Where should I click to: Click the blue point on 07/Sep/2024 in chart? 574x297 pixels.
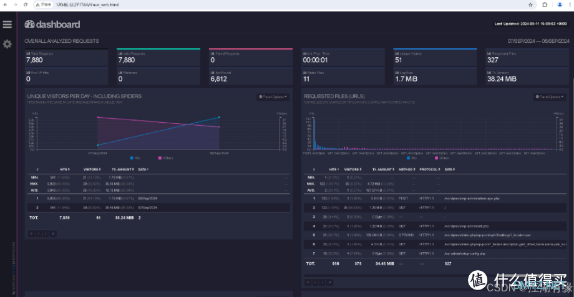coord(98,145)
